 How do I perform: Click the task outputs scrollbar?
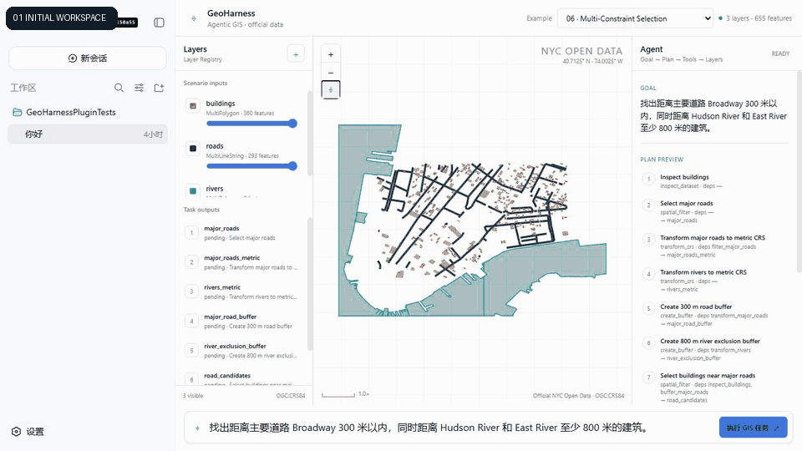pos(309,284)
